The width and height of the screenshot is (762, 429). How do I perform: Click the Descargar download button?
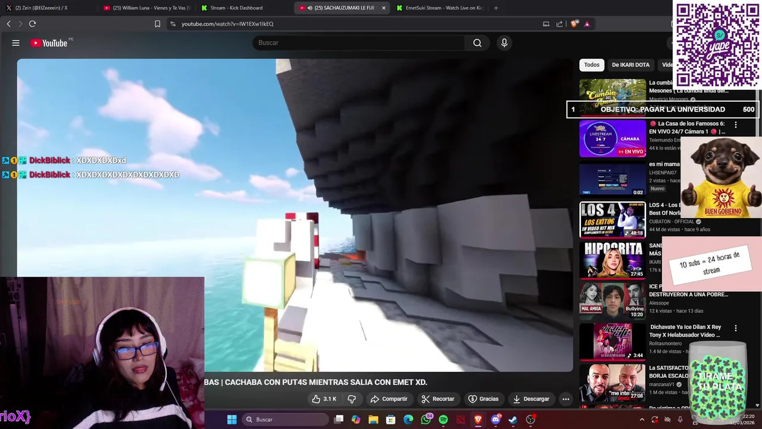[x=531, y=399]
